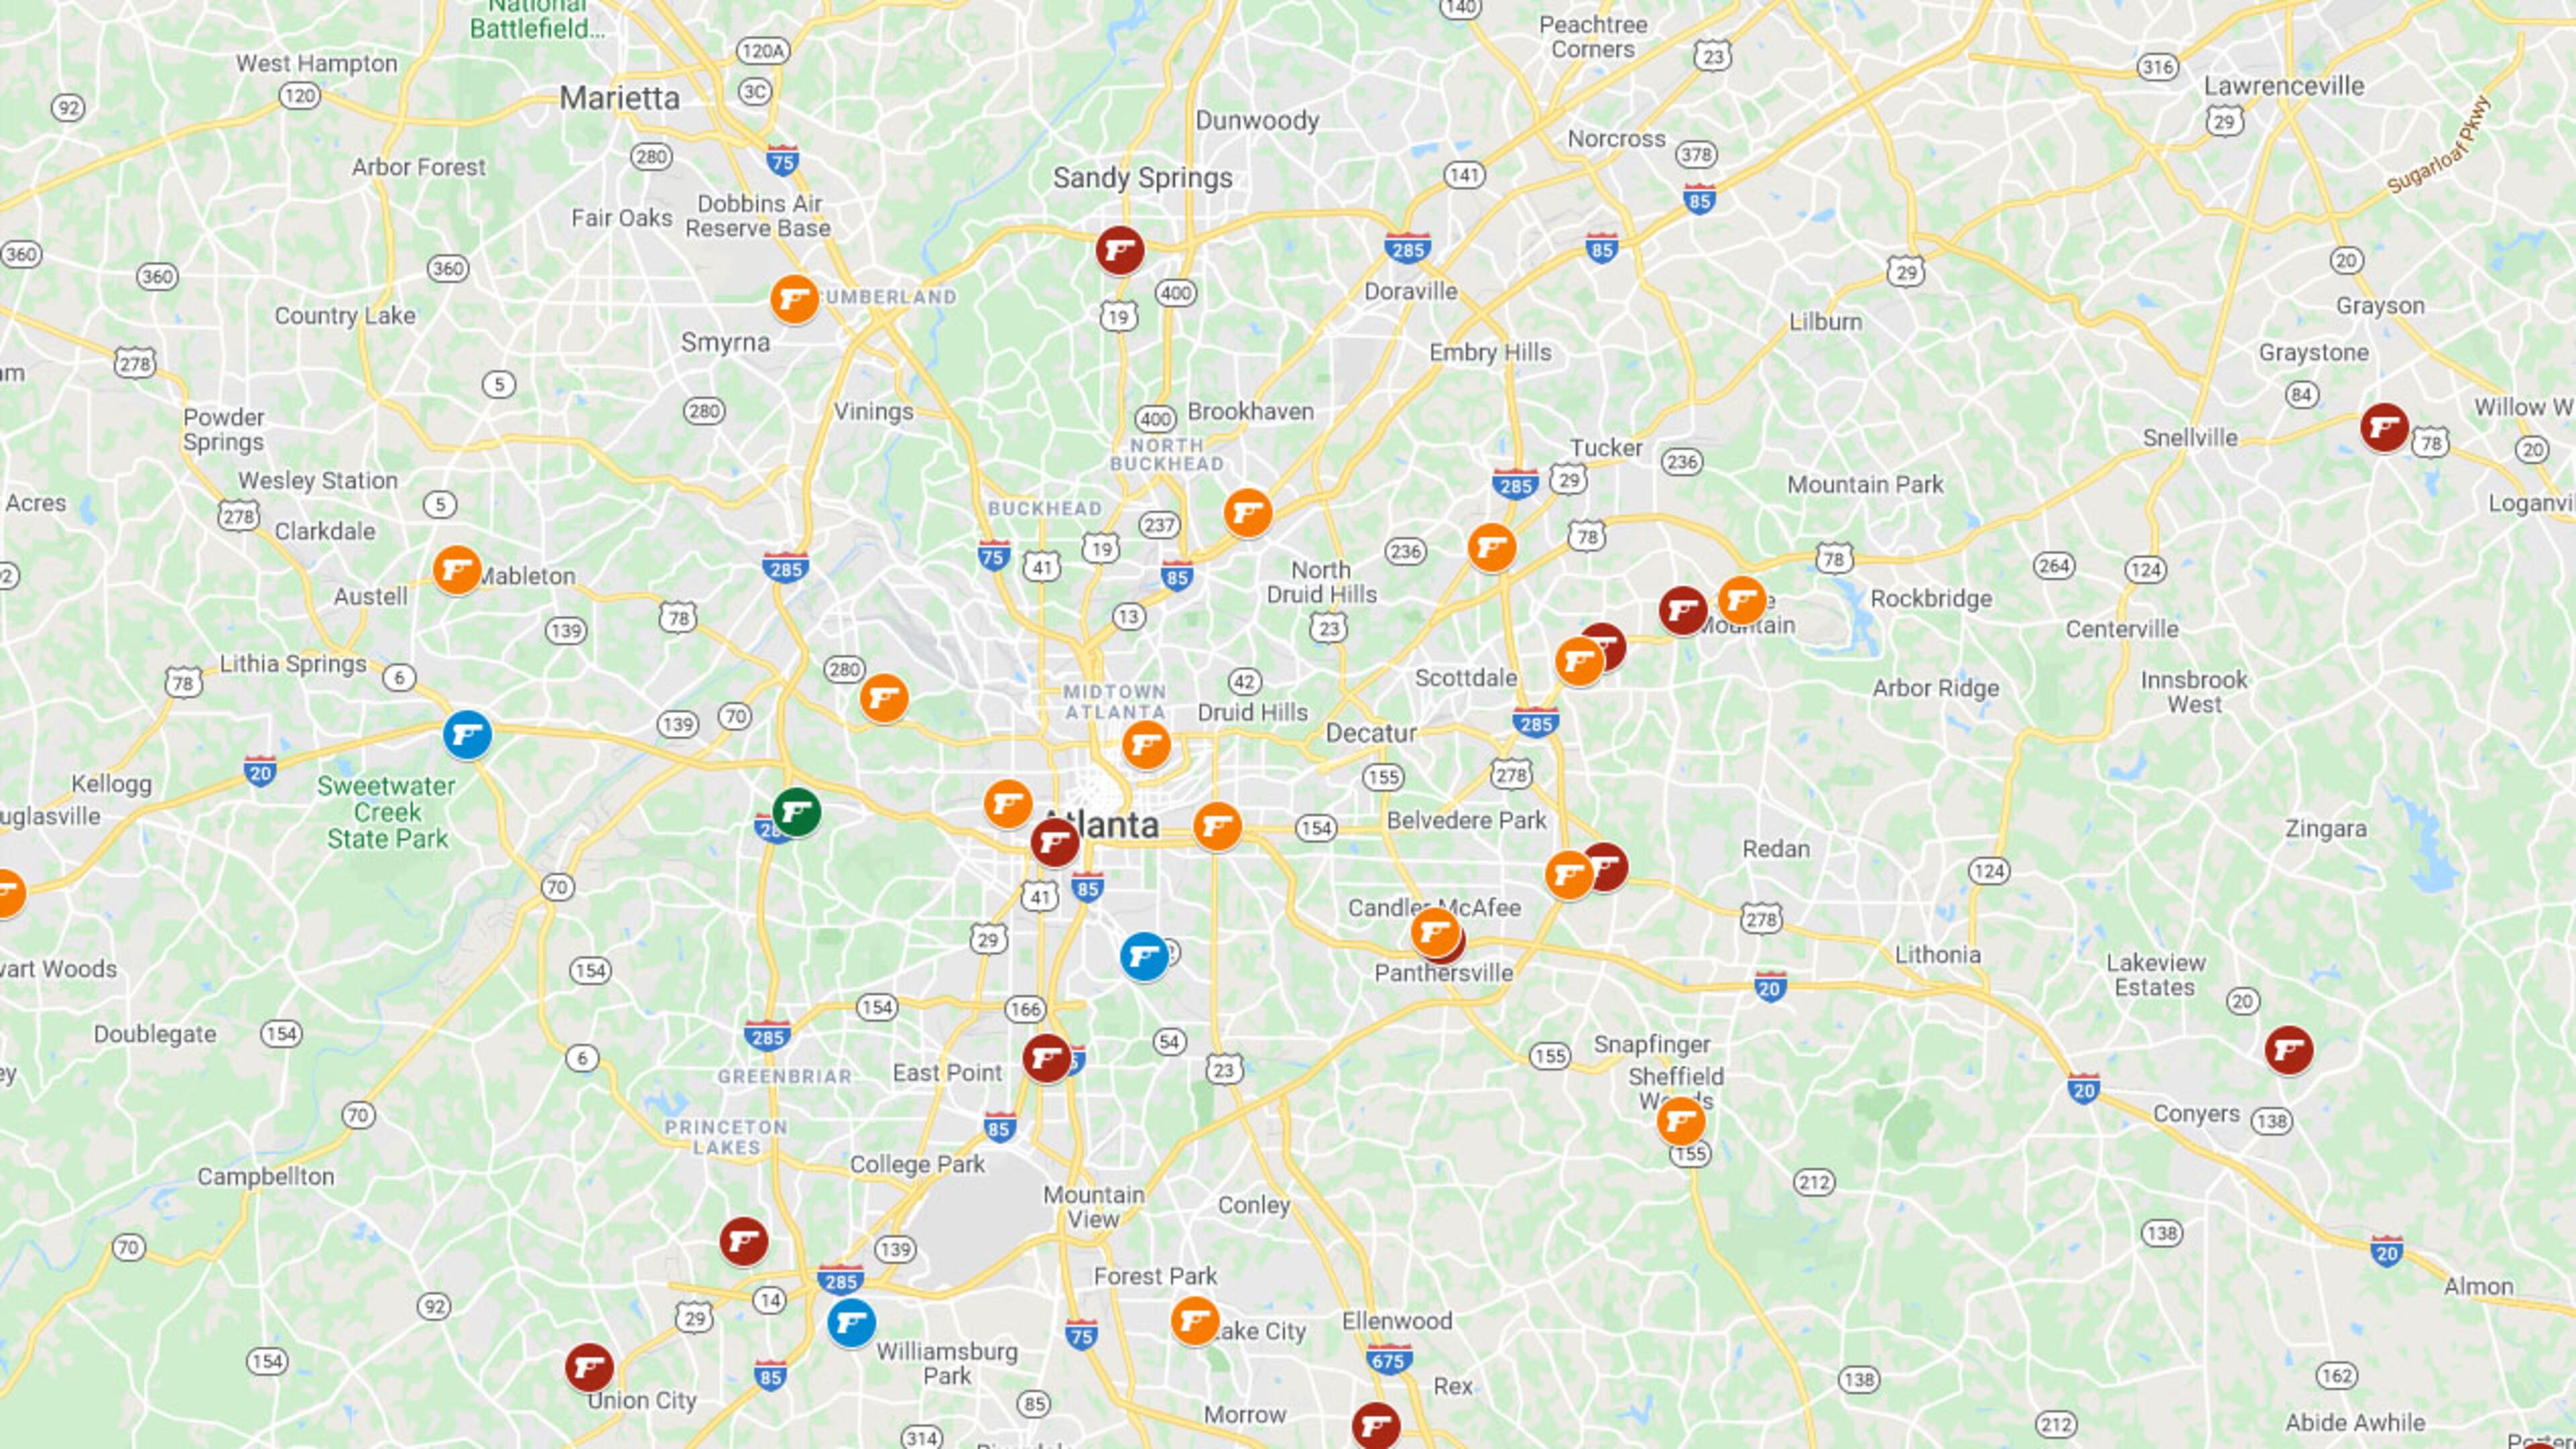Select the orange marker in Midtown Atlanta
The height and width of the screenshot is (1449, 2576).
pos(1146,745)
